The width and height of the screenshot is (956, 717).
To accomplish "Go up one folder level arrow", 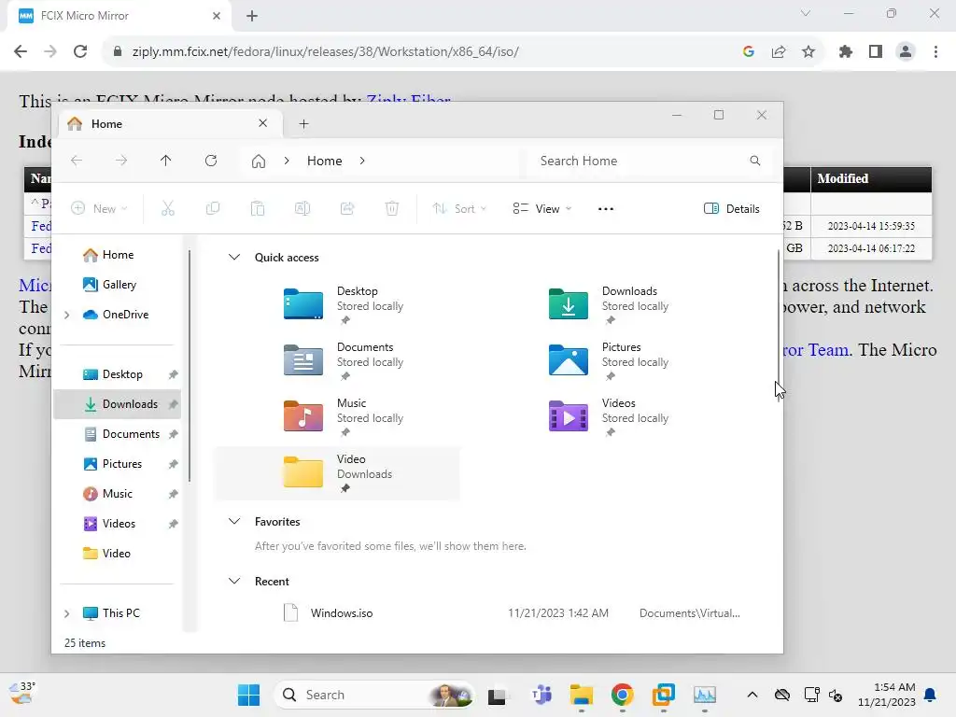I will pyautogui.click(x=166, y=161).
